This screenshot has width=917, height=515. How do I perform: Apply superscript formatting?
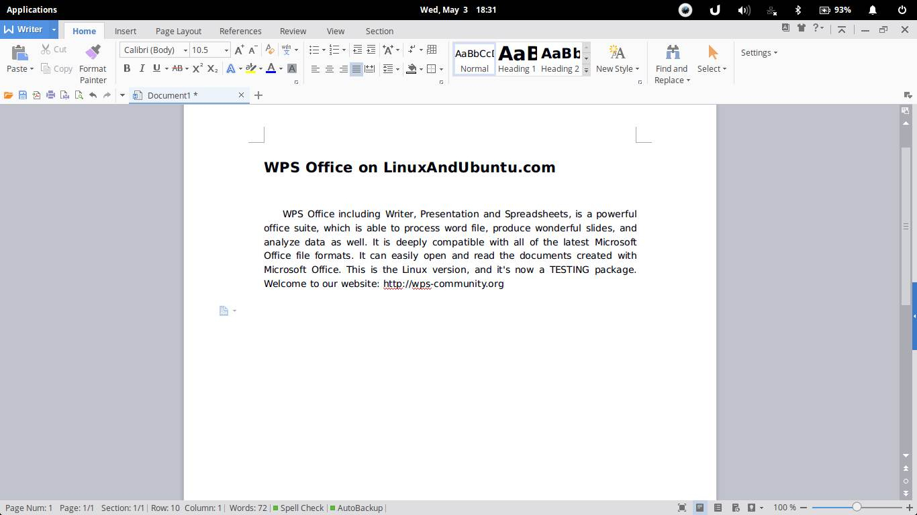[197, 68]
